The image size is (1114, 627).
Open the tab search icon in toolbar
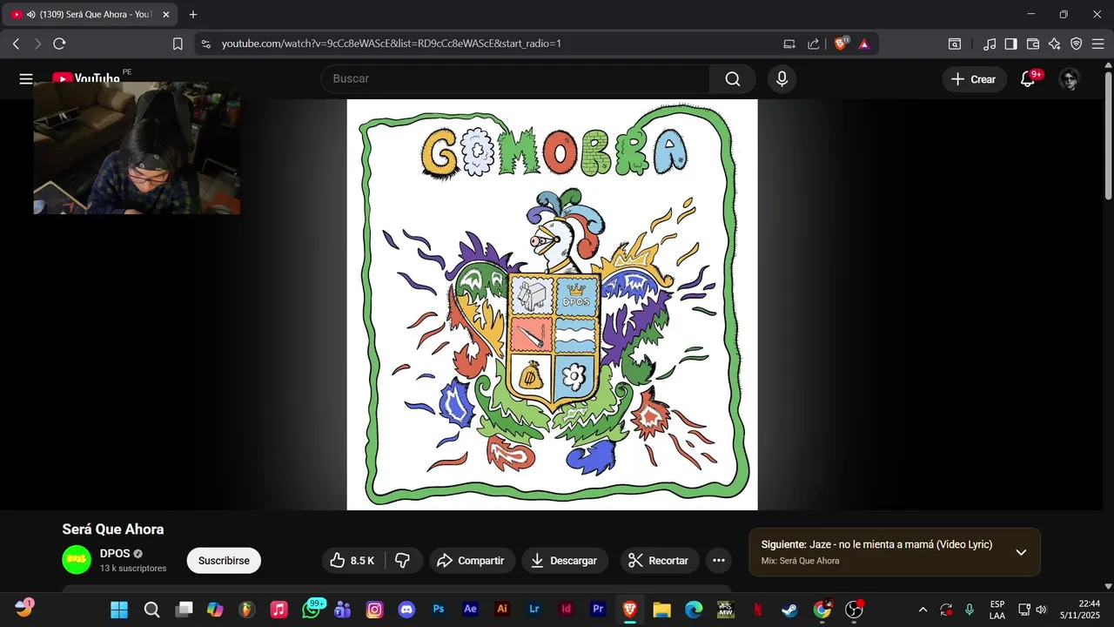(x=955, y=44)
